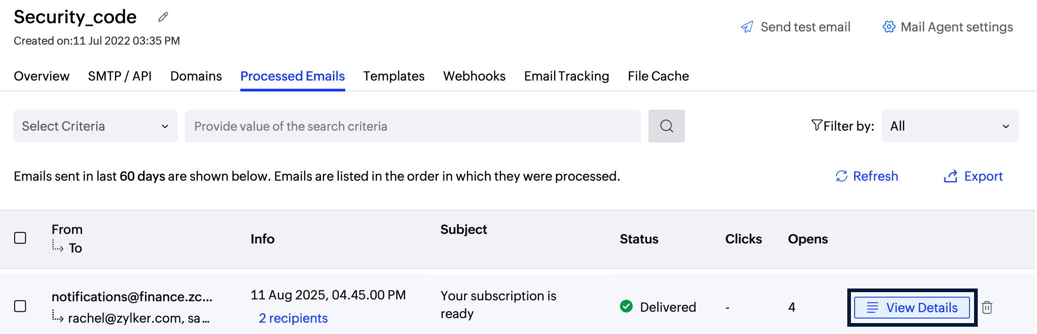Open the 2 recipients link
1037x334 pixels.
(x=293, y=318)
